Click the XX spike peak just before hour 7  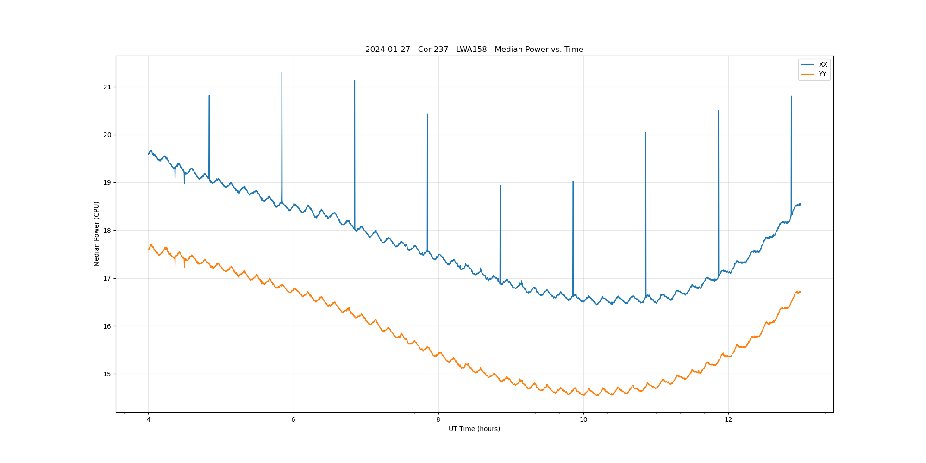pos(355,81)
